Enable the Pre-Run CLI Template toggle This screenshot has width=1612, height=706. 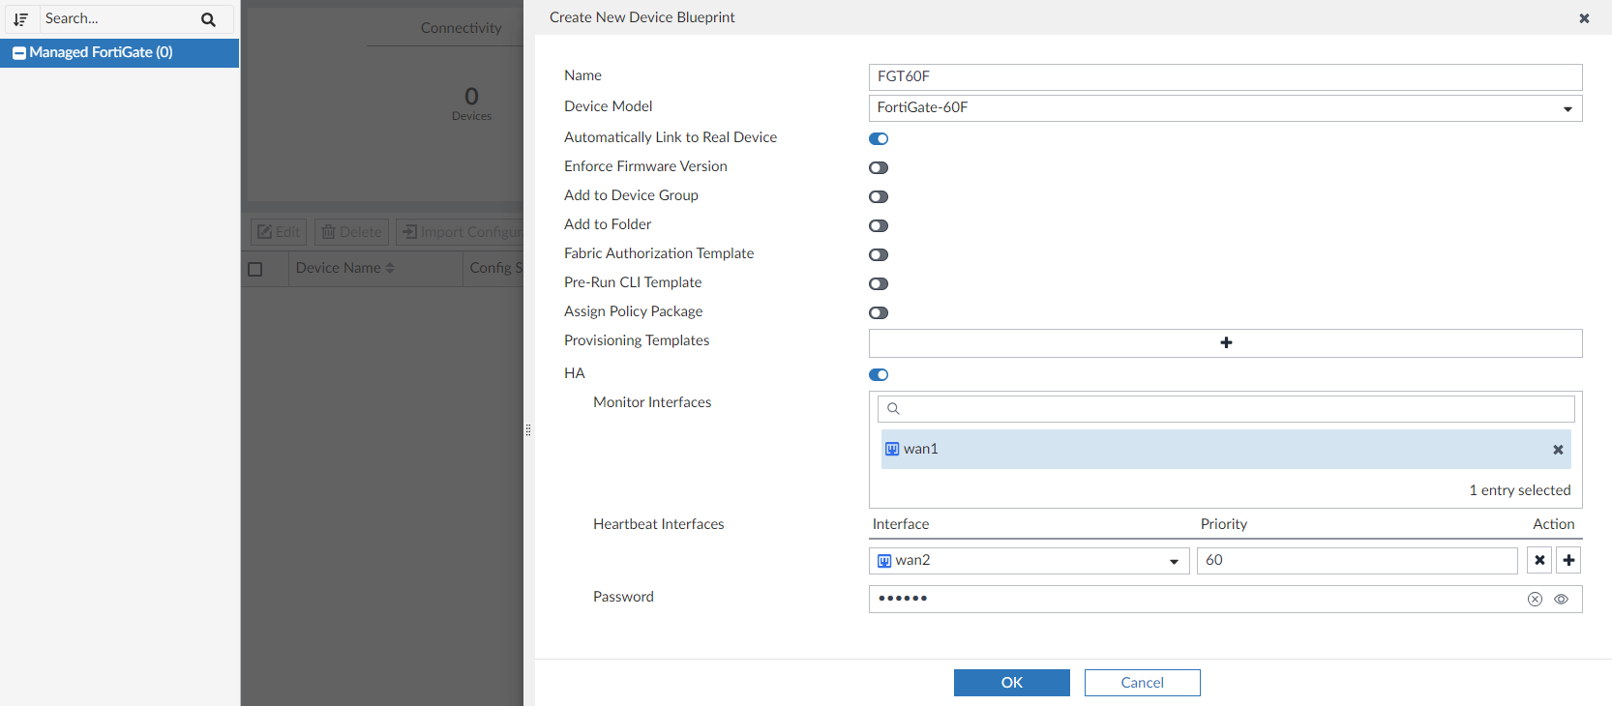click(879, 283)
